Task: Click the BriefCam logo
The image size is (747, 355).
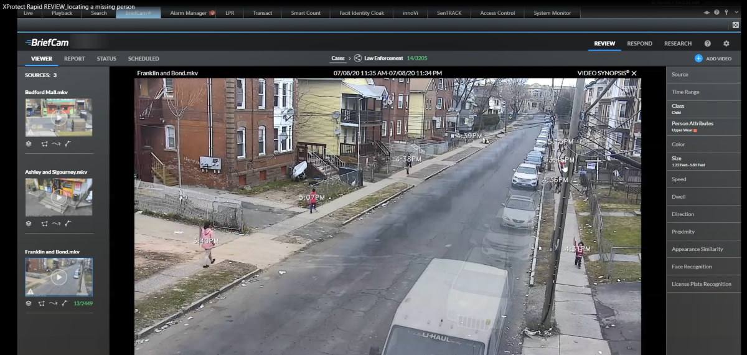Action: coord(47,42)
